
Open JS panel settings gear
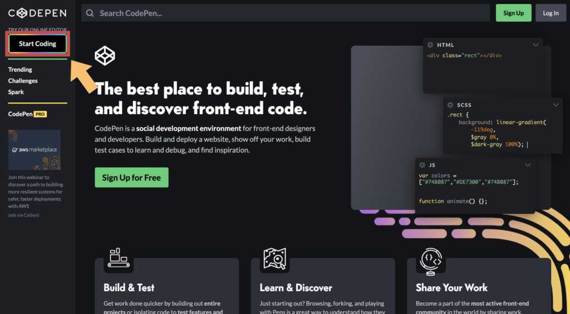tap(422, 165)
